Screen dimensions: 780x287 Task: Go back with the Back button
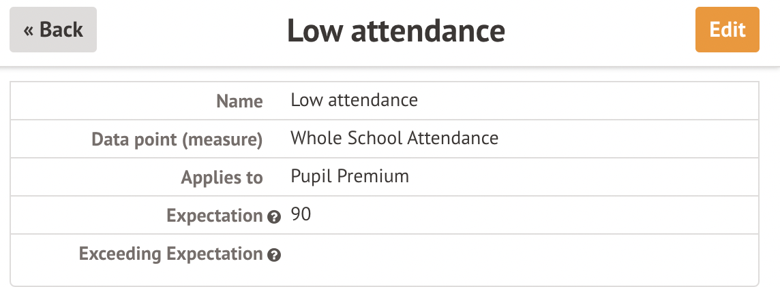tap(53, 30)
